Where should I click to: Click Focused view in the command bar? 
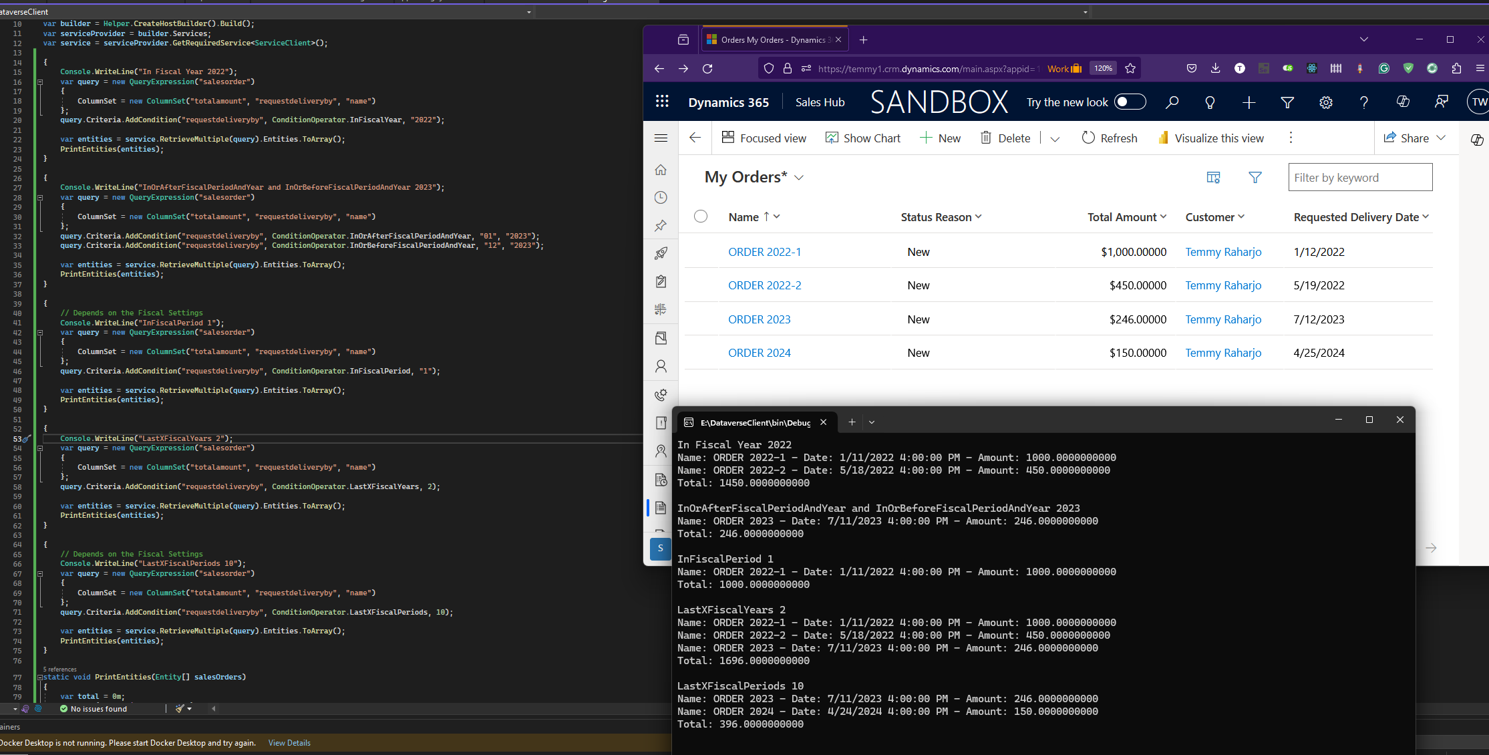[x=764, y=138]
